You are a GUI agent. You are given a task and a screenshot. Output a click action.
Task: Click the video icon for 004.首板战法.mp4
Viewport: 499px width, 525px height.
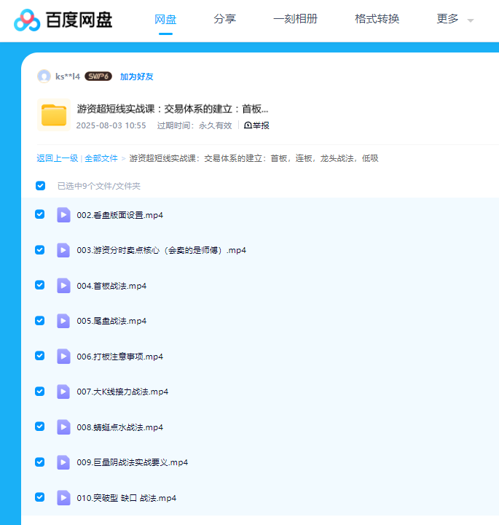[x=63, y=286]
